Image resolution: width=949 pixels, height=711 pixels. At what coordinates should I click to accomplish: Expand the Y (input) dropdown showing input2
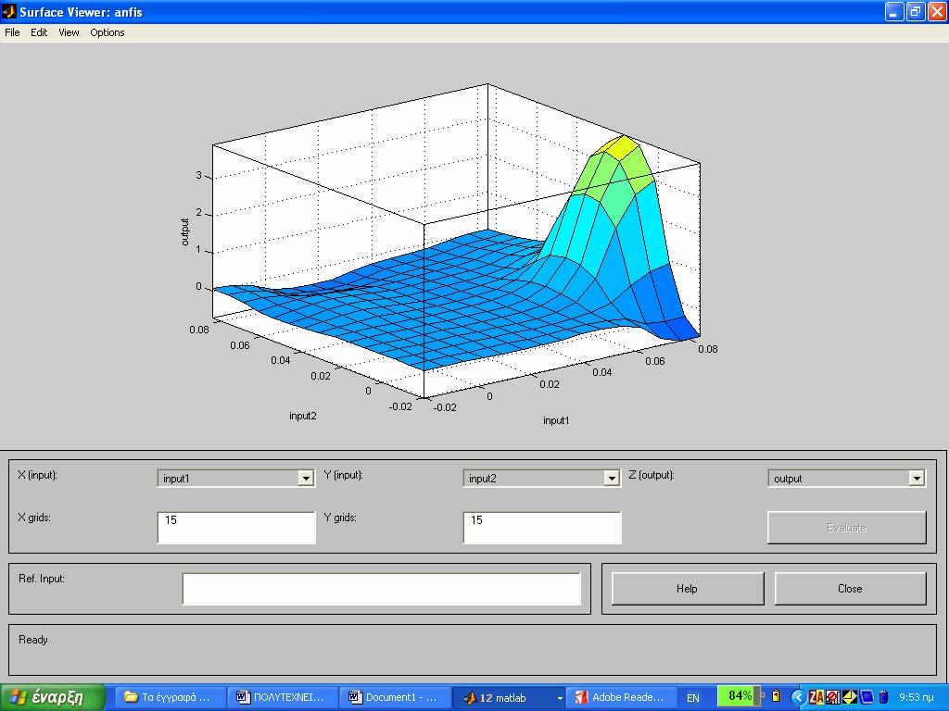612,479
